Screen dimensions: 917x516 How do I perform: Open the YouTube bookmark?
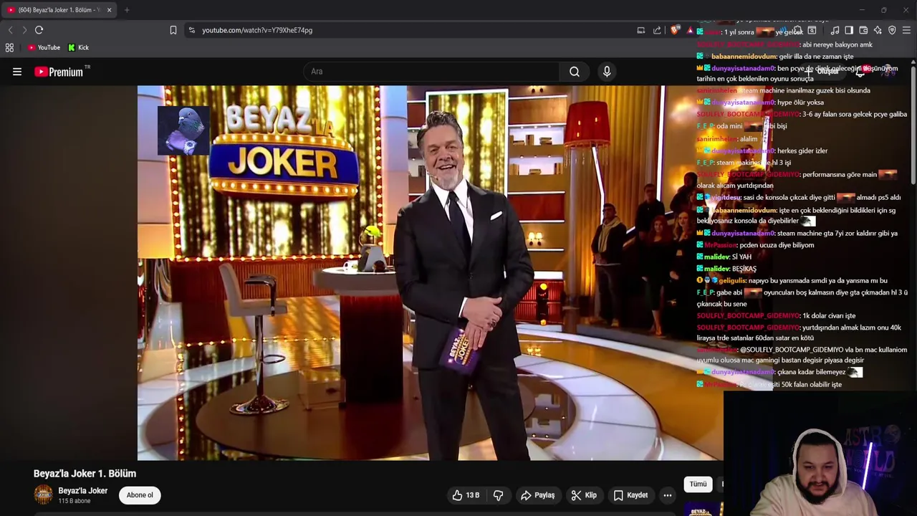pyautogui.click(x=44, y=47)
